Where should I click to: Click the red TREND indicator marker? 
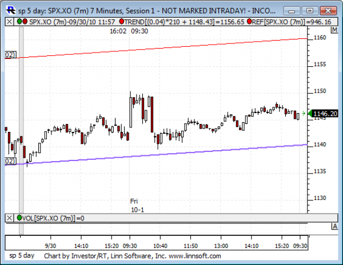pos(122,21)
